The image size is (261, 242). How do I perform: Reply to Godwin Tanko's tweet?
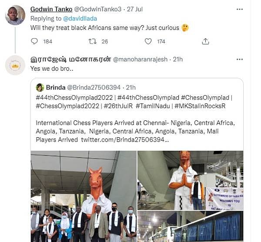coord(35,41)
